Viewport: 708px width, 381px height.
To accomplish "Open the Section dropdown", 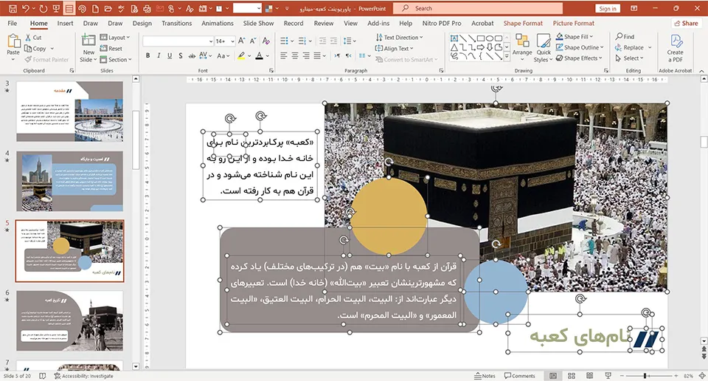I will [x=116, y=59].
